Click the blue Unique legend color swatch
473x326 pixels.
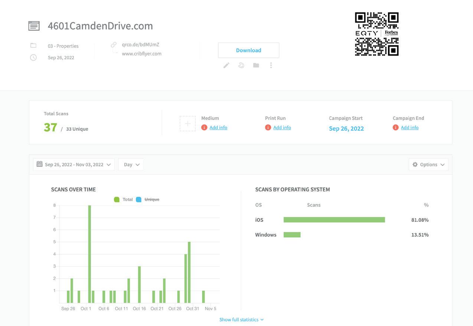138,200
